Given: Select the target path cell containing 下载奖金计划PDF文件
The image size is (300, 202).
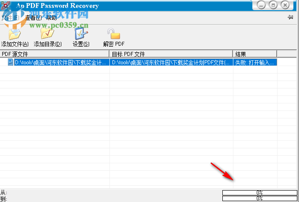Looking at the screenshot, I should tap(171, 62).
